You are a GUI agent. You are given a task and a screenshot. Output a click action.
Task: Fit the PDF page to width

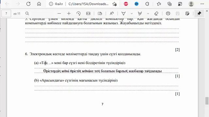88,13
